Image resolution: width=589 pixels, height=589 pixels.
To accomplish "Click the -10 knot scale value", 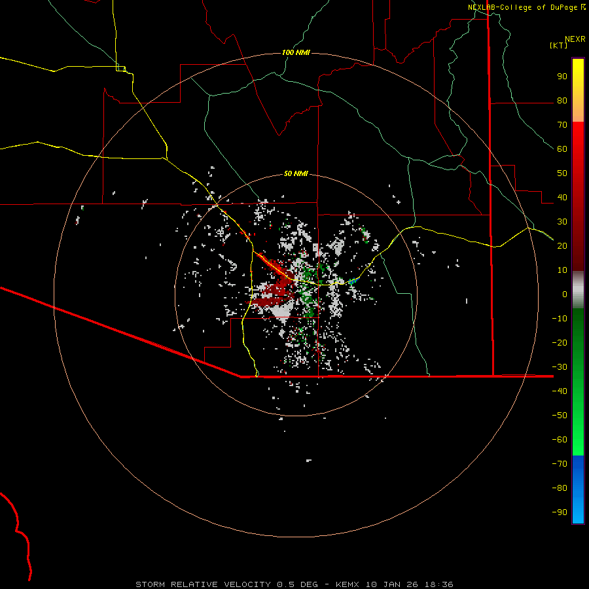I will [560, 319].
